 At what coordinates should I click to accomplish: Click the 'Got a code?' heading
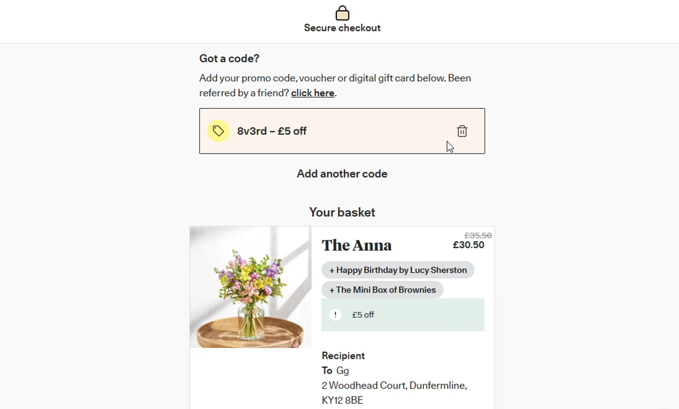coord(229,58)
